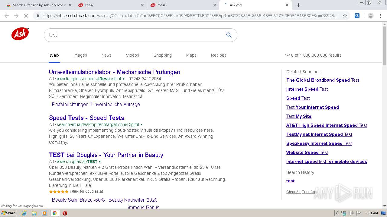Open Test Your Internet Speed related search

(x=313, y=107)
